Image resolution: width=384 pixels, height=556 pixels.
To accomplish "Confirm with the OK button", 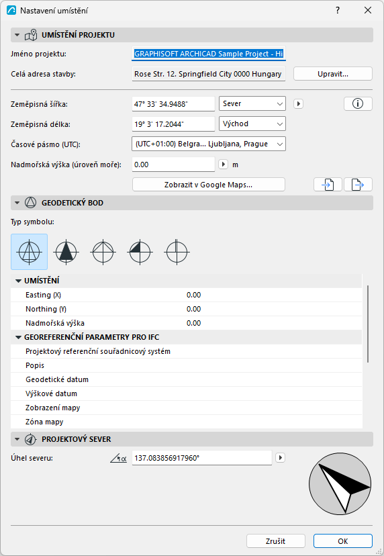I will click(x=343, y=541).
